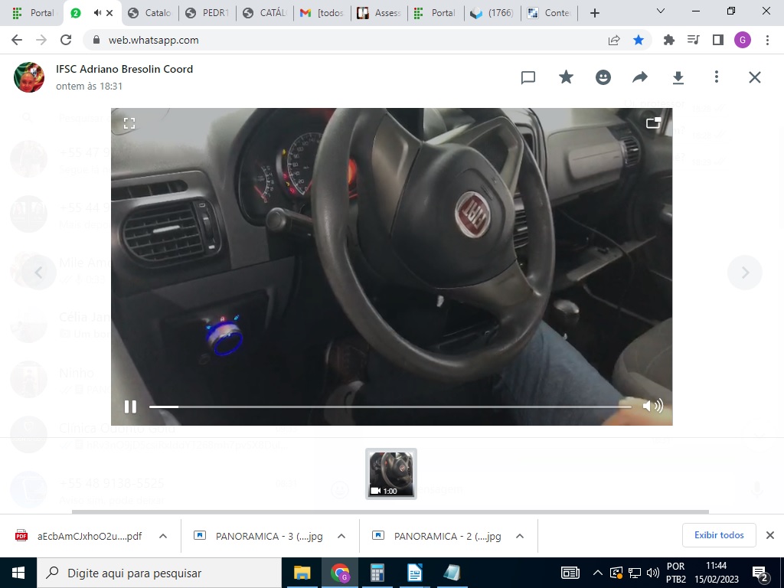Star this media message
Viewport: 784px width, 588px height.
[x=566, y=77]
